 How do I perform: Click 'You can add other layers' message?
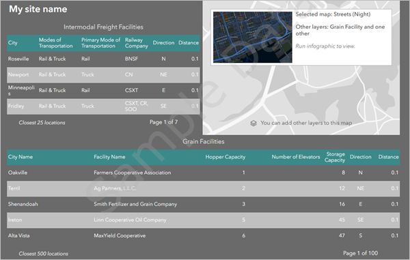pyautogui.click(x=306, y=123)
